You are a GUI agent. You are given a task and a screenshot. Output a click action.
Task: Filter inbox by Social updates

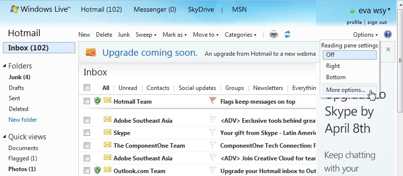coord(197,88)
